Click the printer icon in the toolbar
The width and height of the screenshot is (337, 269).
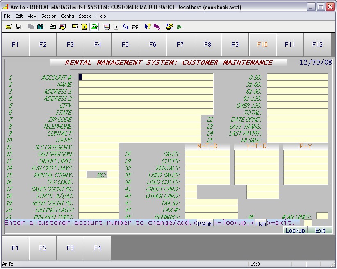coord(52,27)
